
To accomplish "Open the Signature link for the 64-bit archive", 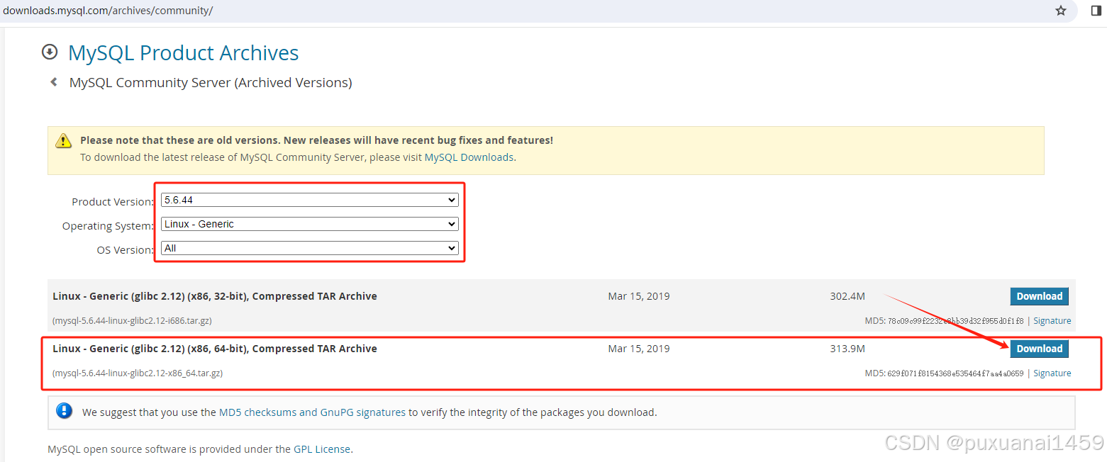I will [x=1052, y=373].
